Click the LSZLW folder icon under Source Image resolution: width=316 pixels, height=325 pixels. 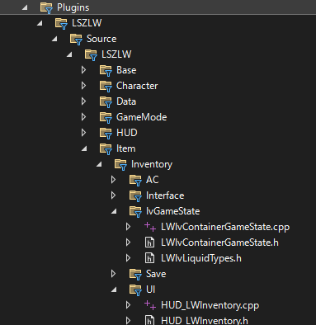(x=91, y=54)
